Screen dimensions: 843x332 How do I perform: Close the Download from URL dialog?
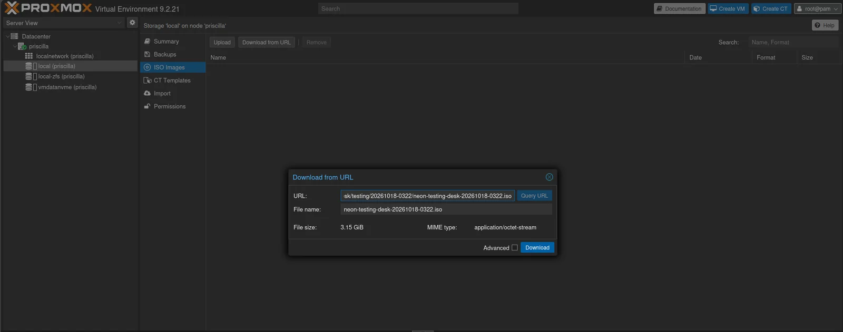(549, 177)
